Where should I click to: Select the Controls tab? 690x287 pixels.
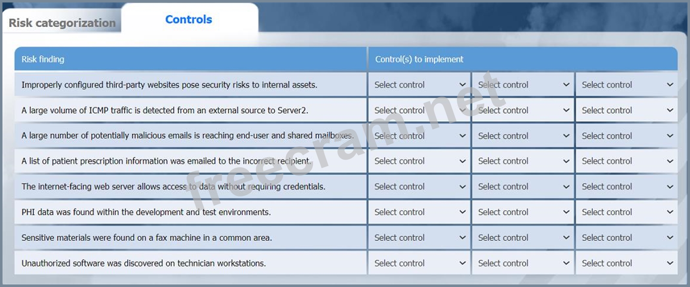[x=189, y=19]
